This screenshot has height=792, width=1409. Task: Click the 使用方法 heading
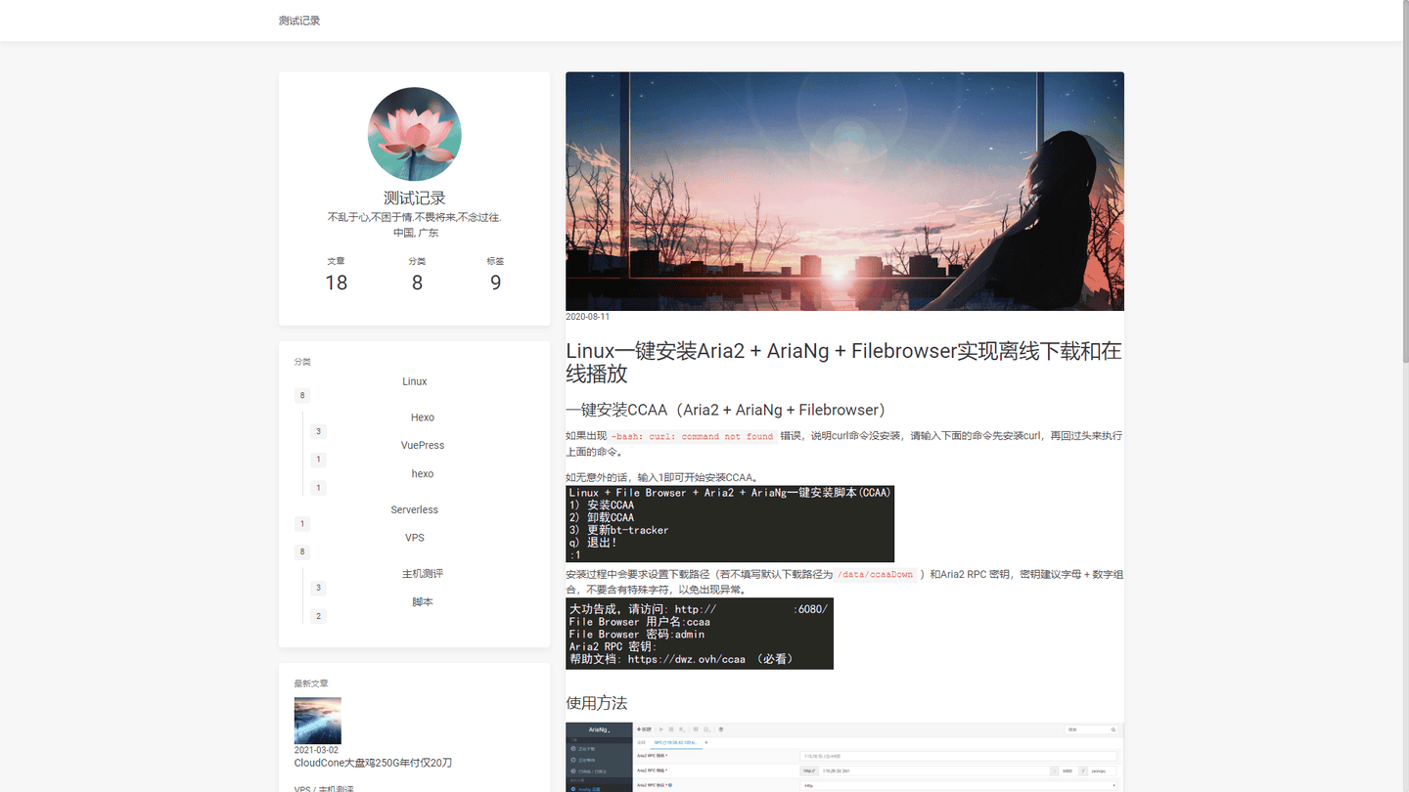tap(597, 703)
